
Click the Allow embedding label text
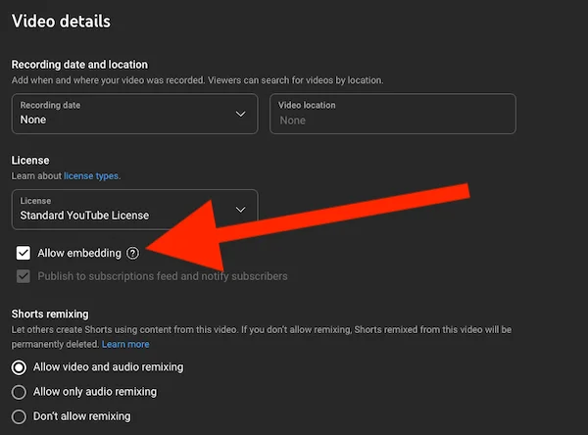(x=79, y=253)
